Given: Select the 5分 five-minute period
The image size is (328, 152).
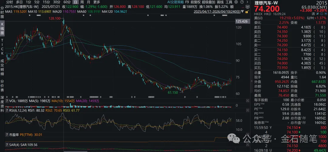Looking at the screenshot, I should pyautogui.click(x=37, y=2).
